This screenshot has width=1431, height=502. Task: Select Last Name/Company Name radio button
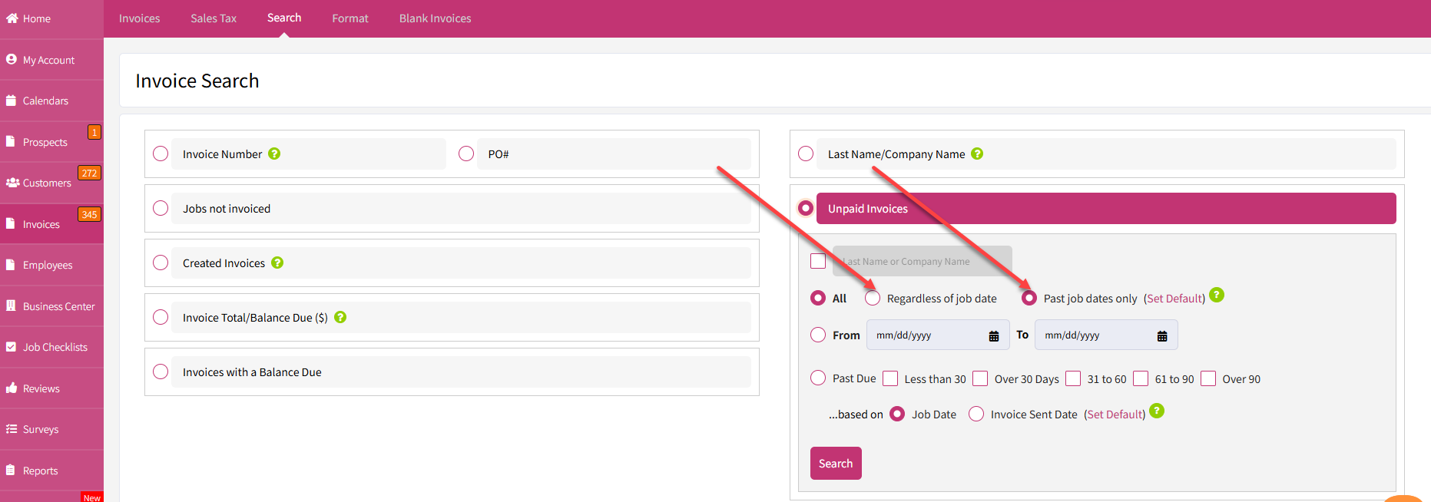(806, 154)
